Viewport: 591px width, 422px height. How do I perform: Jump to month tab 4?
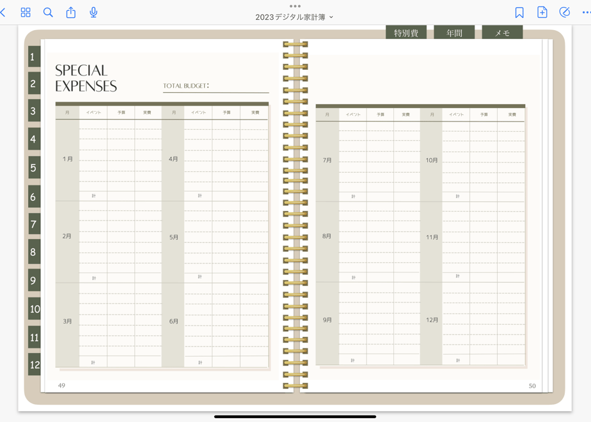click(x=34, y=139)
